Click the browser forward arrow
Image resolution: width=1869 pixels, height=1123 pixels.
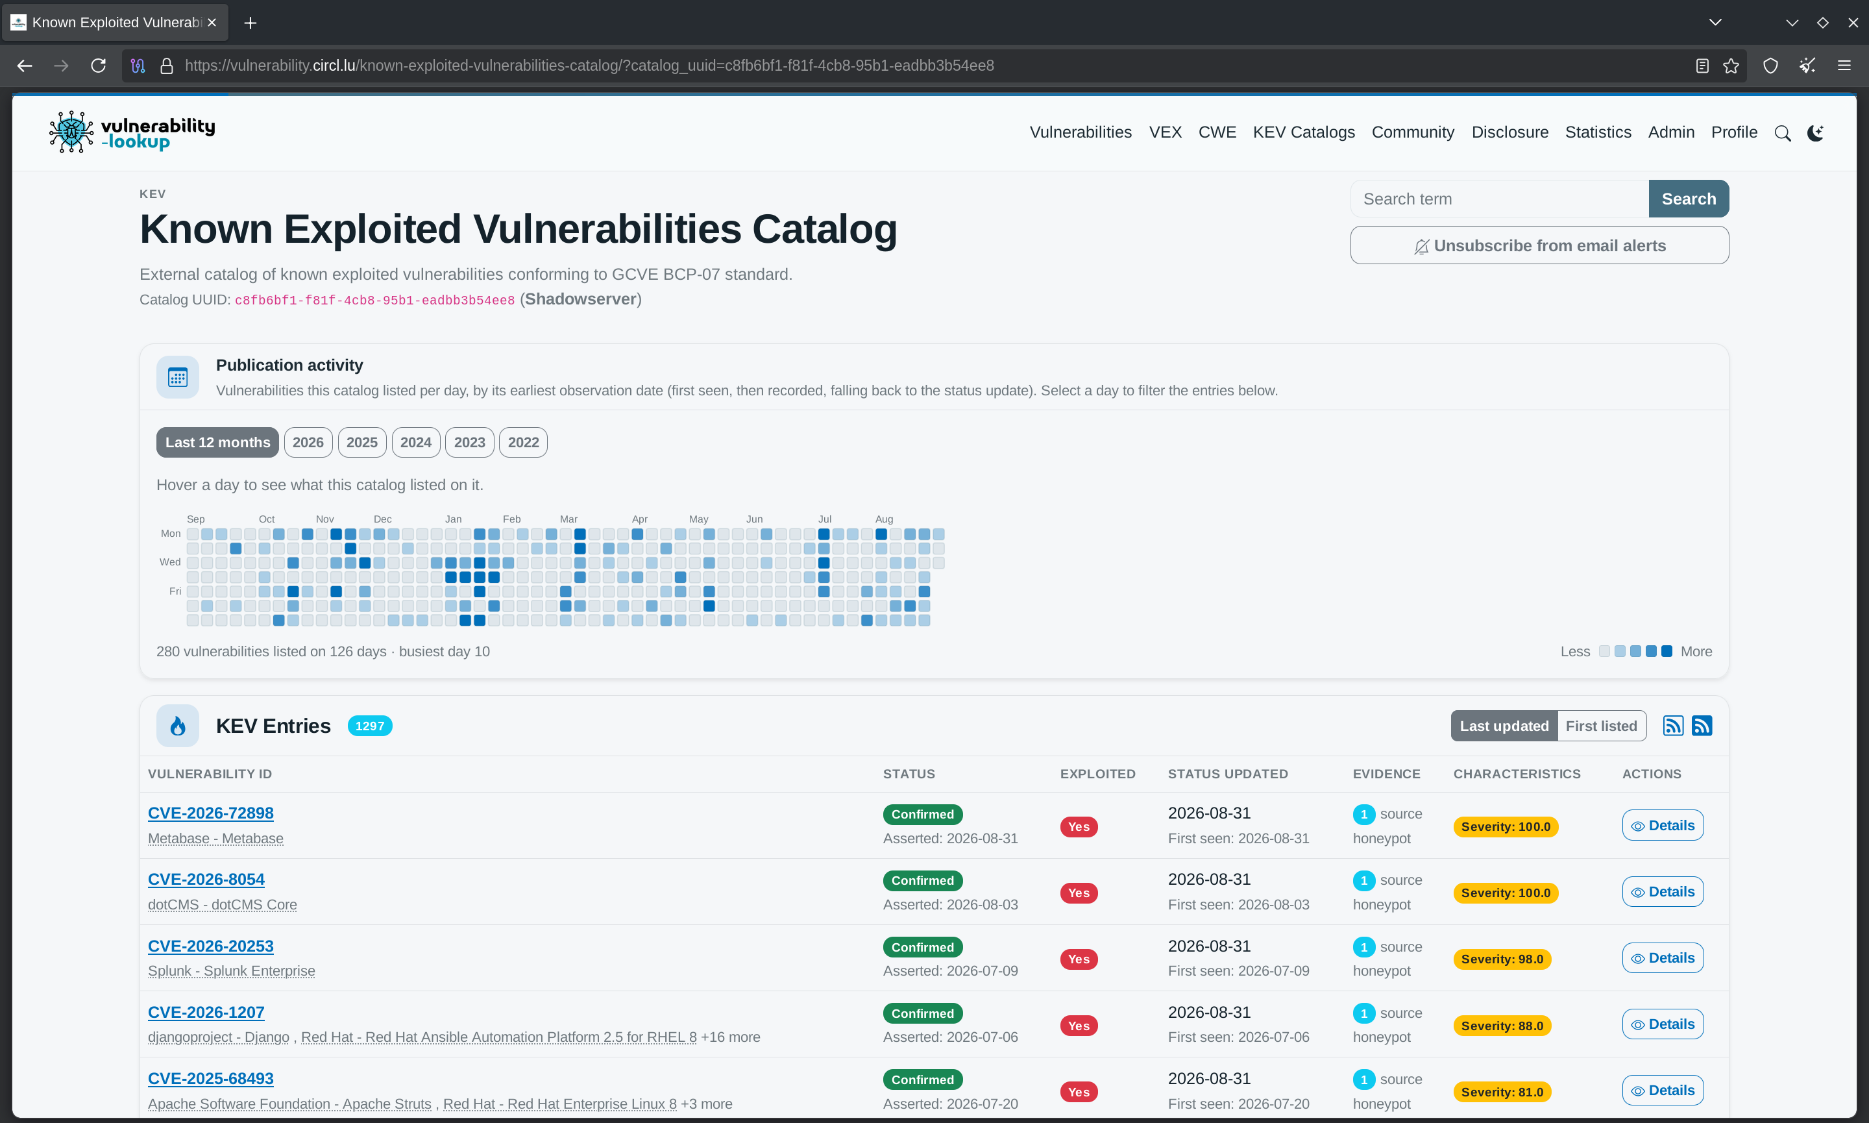(x=61, y=66)
